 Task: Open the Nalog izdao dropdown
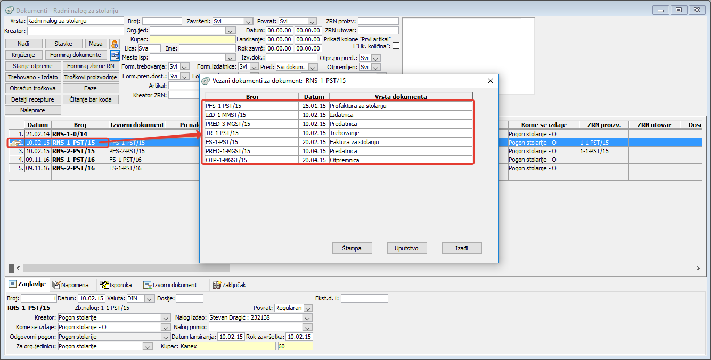coord(307,317)
